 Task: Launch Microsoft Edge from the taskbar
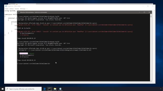45,89
